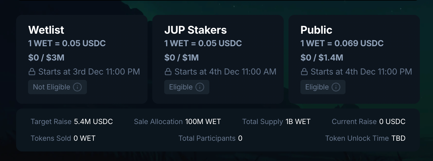Click the Sale Allocation 100M WET stat
The height and width of the screenshot is (161, 433).
tap(177, 122)
